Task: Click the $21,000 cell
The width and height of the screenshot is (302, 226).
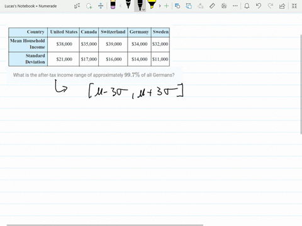Action: coord(64,59)
